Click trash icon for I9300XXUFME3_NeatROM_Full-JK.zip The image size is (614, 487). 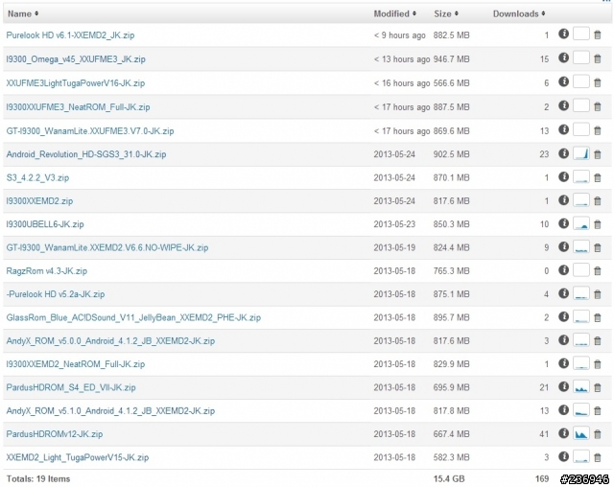(x=598, y=107)
